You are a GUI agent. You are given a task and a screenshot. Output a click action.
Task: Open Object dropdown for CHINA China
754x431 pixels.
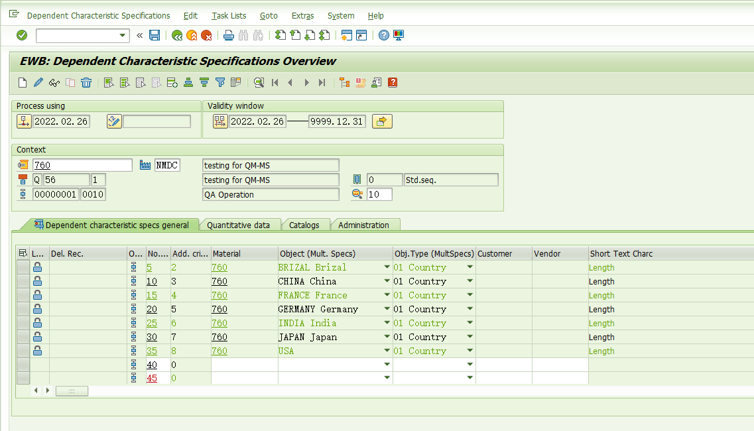click(387, 281)
